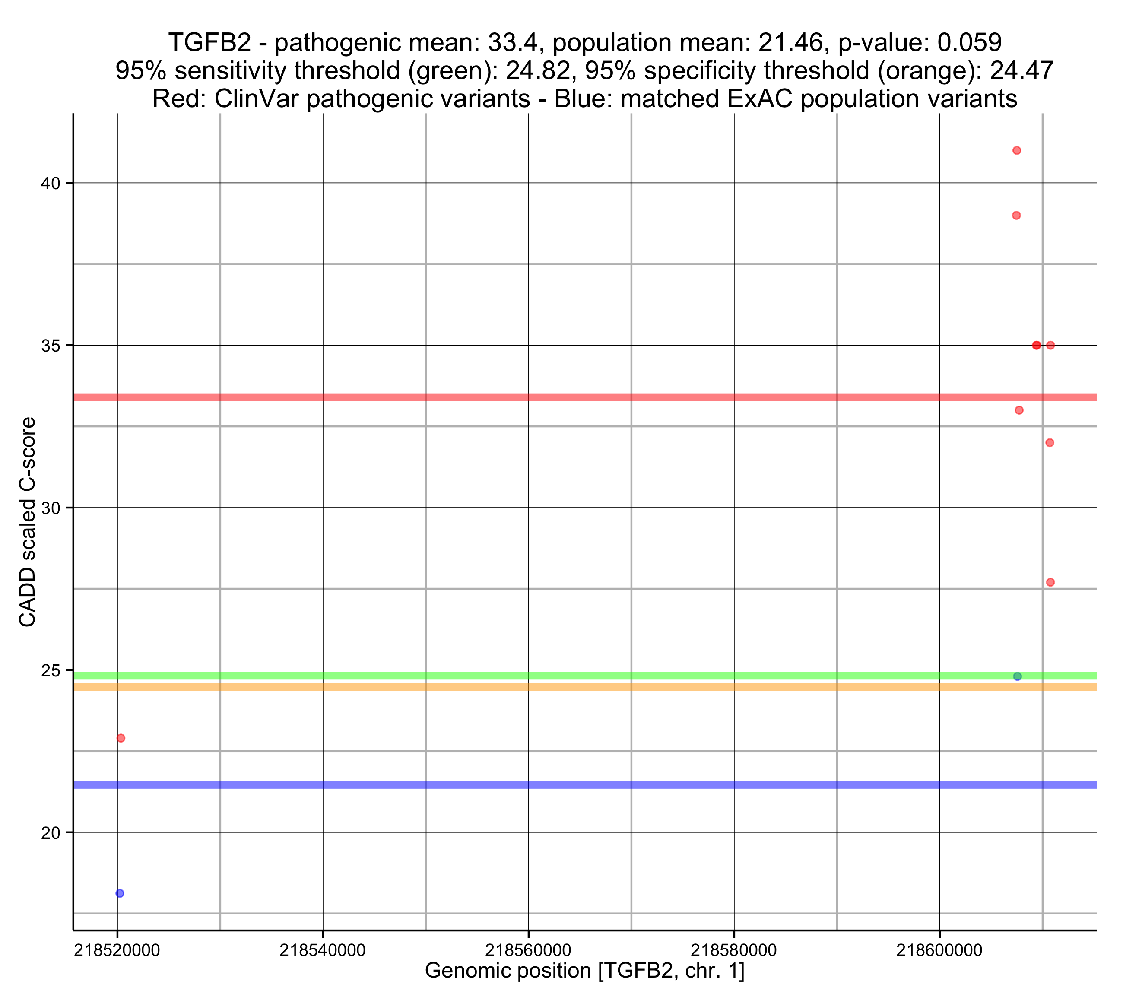
Task: Click the blue population point near score 18
Action: pyautogui.click(x=120, y=893)
